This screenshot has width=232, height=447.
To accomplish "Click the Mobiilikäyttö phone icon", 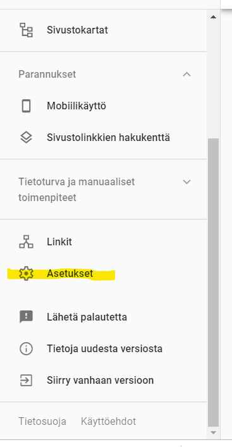I will pyautogui.click(x=26, y=106).
